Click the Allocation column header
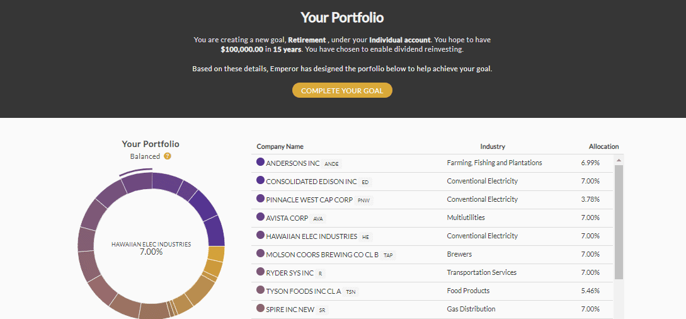The height and width of the screenshot is (319, 686). pyautogui.click(x=603, y=147)
